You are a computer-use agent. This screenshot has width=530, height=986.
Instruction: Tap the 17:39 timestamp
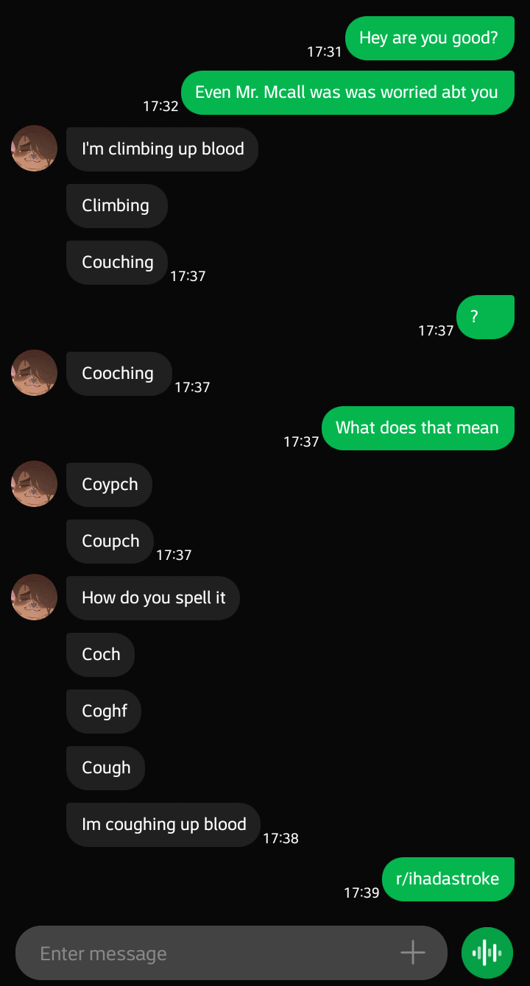tap(362, 893)
